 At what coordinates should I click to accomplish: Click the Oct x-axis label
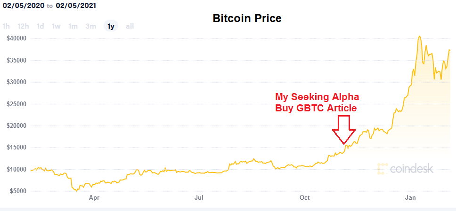click(x=305, y=198)
